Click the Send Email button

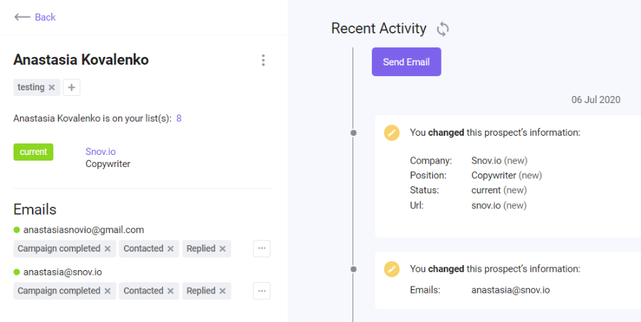coord(407,62)
